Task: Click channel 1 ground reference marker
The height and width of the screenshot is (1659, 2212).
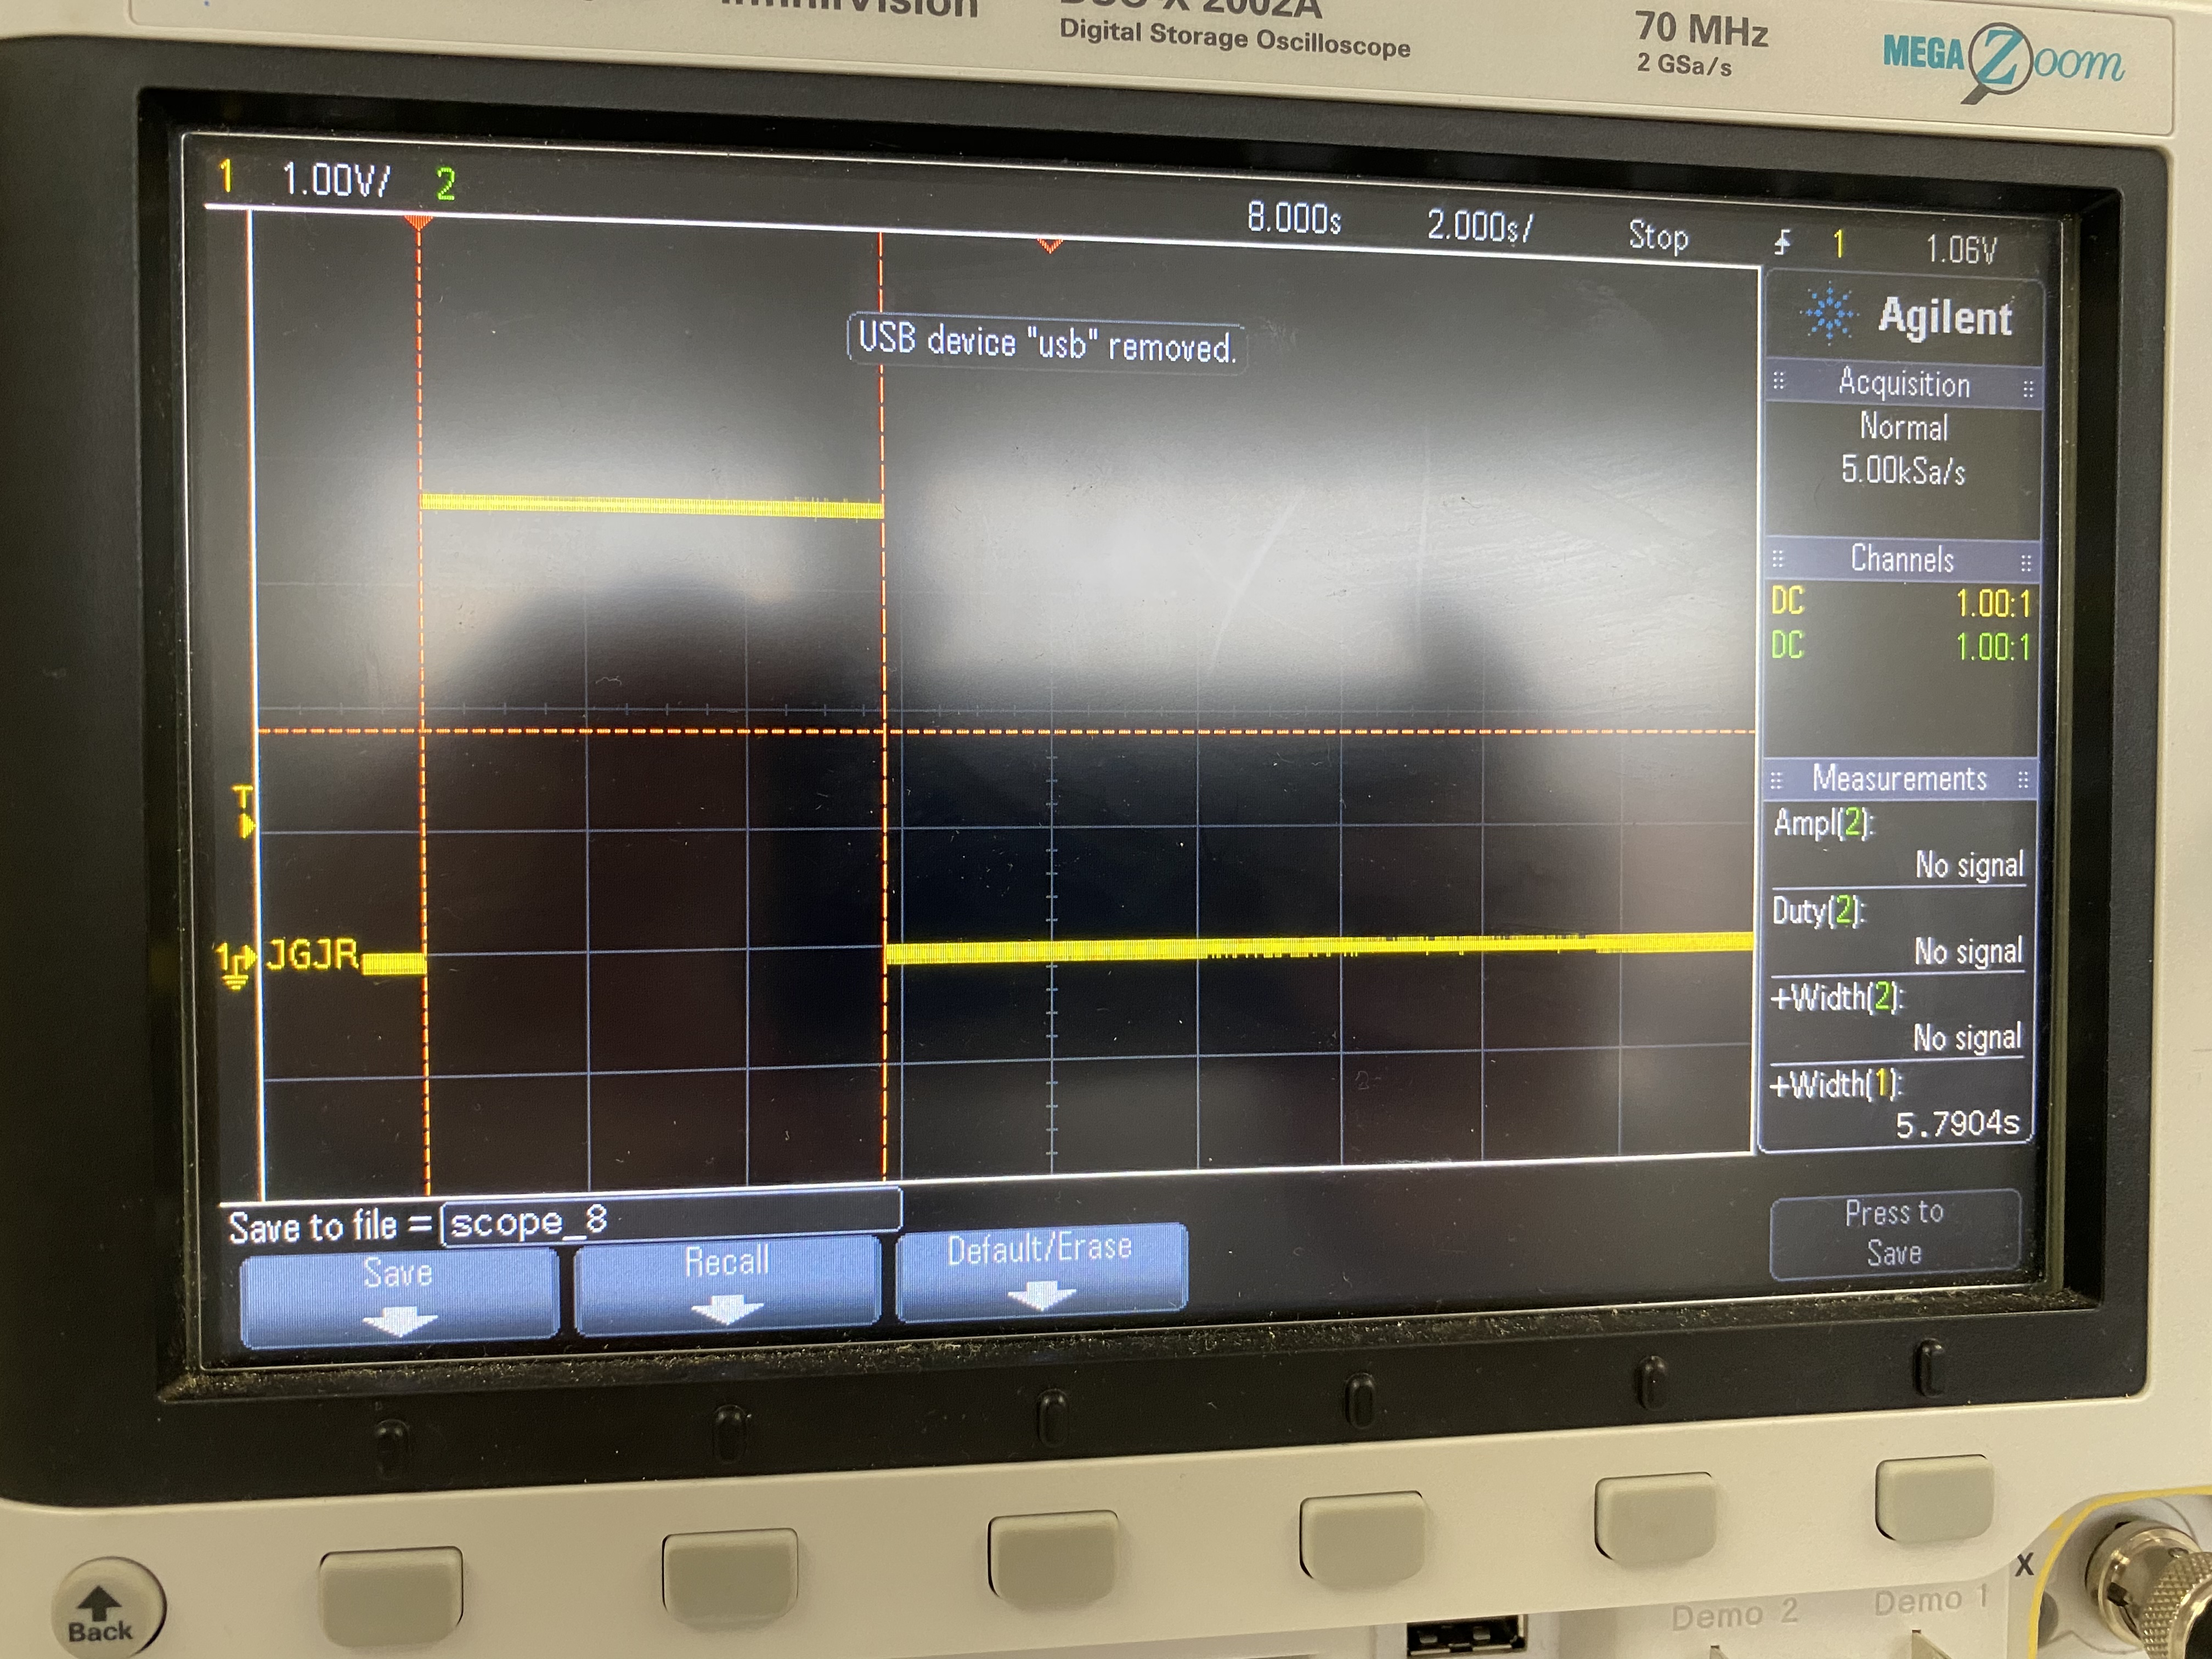Action: pyautogui.click(x=235, y=965)
